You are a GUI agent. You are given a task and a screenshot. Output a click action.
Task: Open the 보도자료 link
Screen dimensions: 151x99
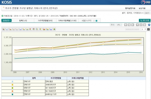(142, 8)
